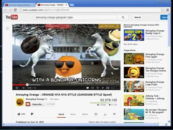Go back with the browser back arrow

tap(5, 10)
